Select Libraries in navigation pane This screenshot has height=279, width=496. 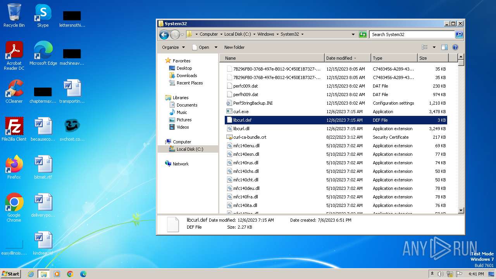[x=181, y=98]
